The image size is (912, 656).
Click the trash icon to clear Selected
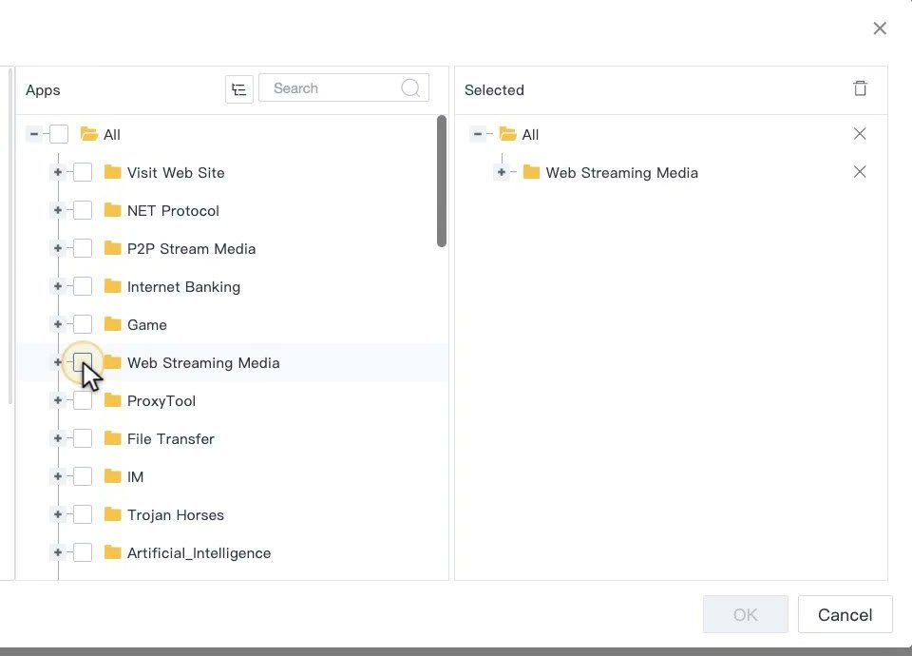click(x=861, y=88)
